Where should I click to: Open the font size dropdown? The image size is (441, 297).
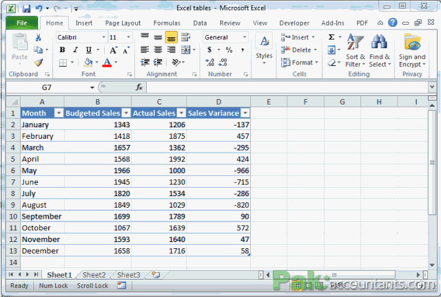[128, 37]
